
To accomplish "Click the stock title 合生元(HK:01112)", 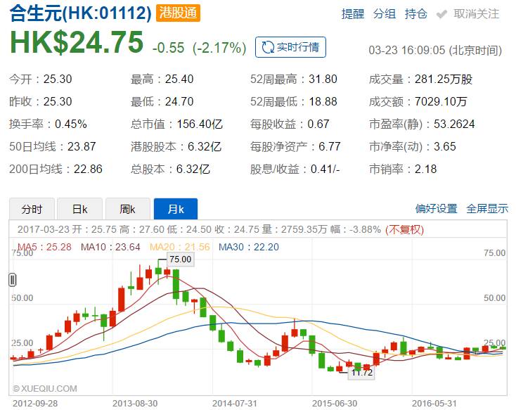I will [x=81, y=13].
